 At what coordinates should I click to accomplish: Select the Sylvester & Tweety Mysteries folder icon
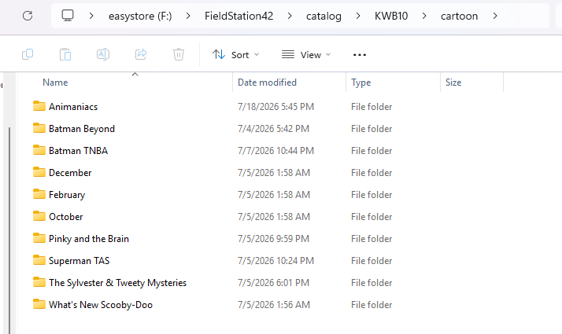[x=39, y=282]
